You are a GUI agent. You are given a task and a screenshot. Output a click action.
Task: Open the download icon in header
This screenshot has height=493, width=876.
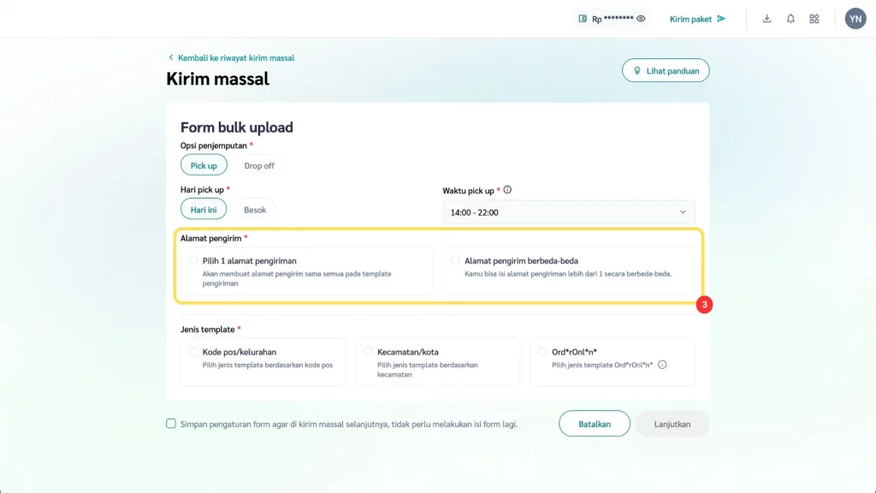(x=766, y=19)
